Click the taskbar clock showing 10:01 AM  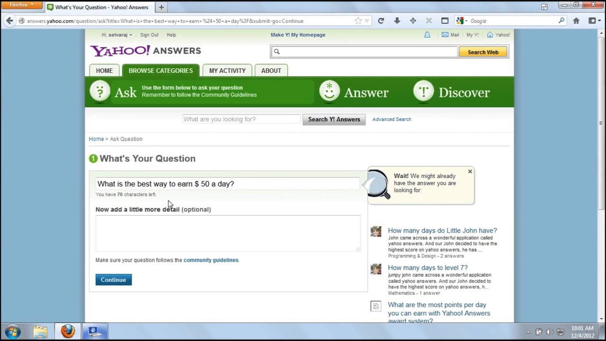pyautogui.click(x=582, y=332)
